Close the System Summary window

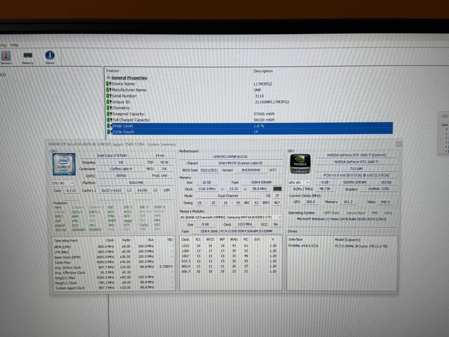(x=398, y=144)
